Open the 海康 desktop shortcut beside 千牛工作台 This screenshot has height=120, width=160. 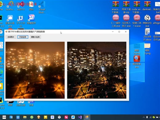(x=31, y=19)
